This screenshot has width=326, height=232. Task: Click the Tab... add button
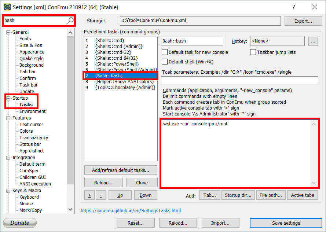coord(210,195)
